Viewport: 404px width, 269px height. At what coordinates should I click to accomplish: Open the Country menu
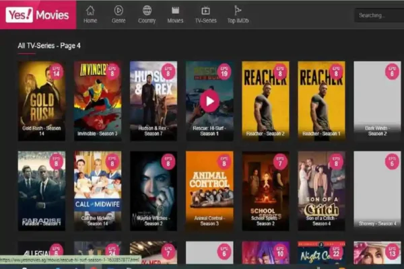[x=147, y=15]
